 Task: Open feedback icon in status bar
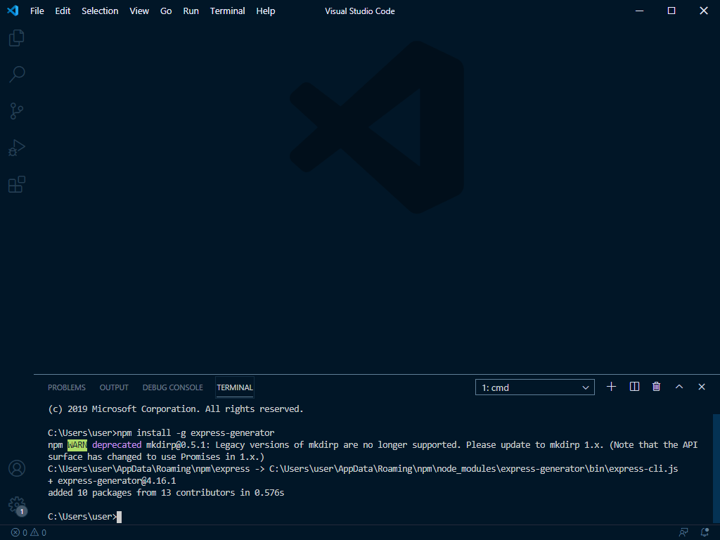[x=683, y=533]
